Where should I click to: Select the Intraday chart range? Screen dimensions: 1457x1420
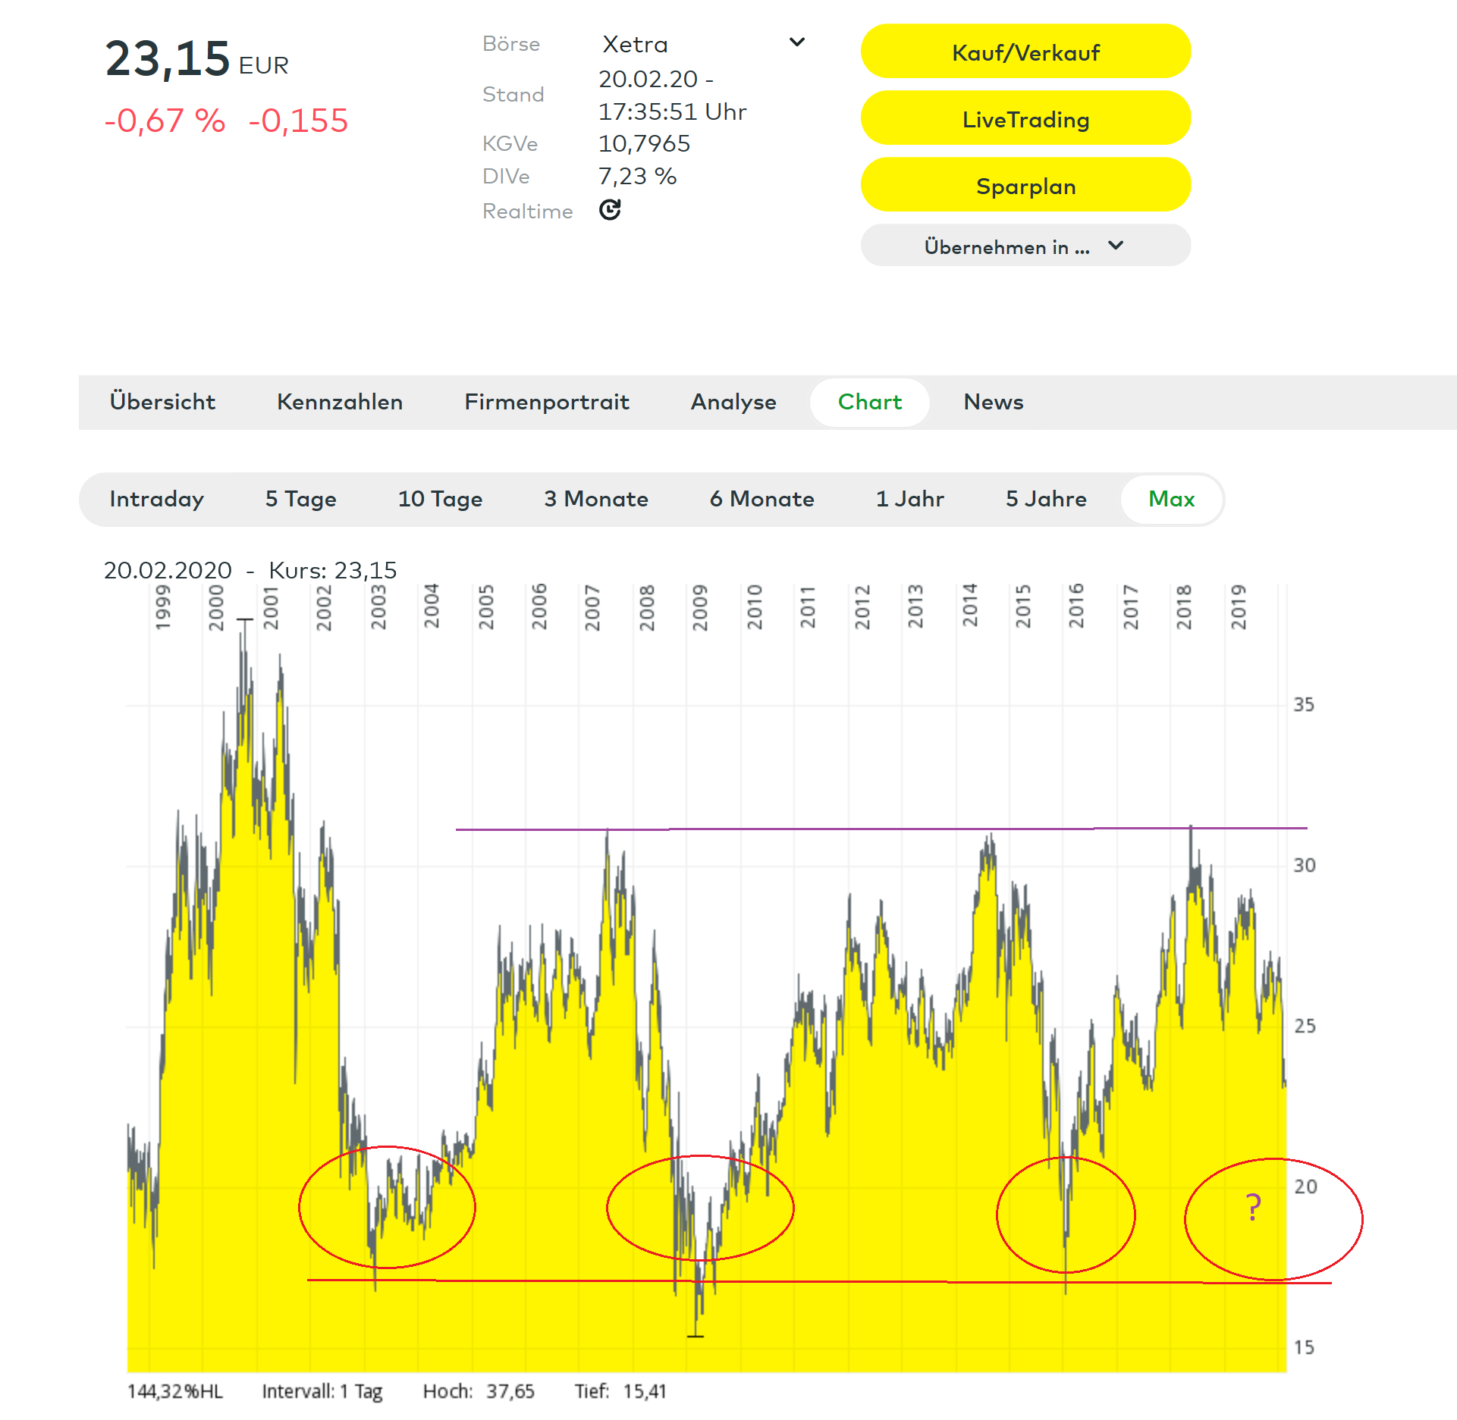point(157,499)
